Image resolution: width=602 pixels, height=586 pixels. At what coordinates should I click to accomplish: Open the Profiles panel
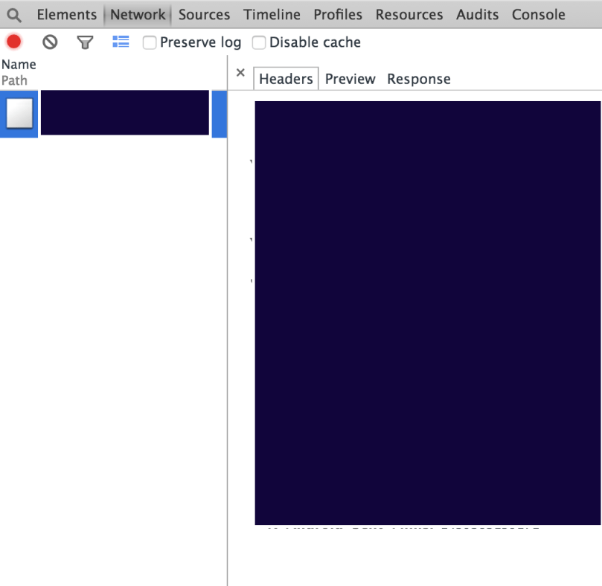[x=337, y=14]
